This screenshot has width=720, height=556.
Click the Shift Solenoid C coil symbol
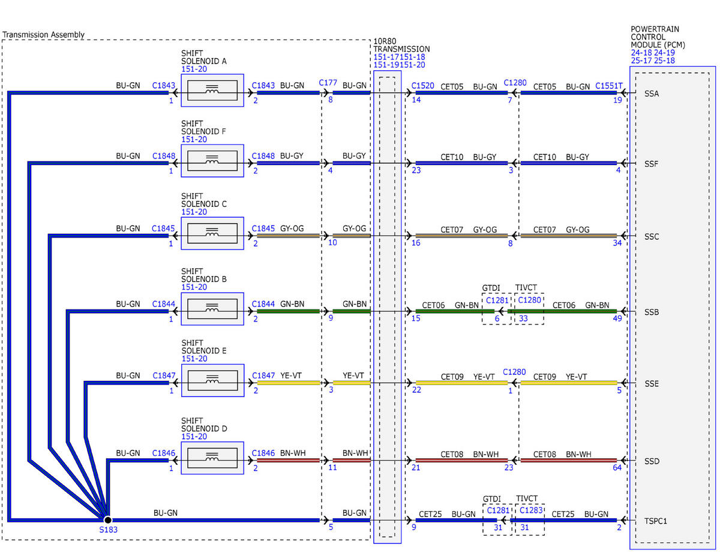(212, 233)
